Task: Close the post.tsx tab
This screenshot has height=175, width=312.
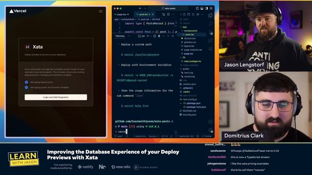Action: (153, 15)
